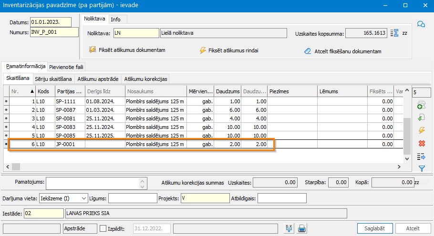Viewport: 434px width, 236px height.
Task: Click the Noliktava code field LN
Action: (136, 33)
